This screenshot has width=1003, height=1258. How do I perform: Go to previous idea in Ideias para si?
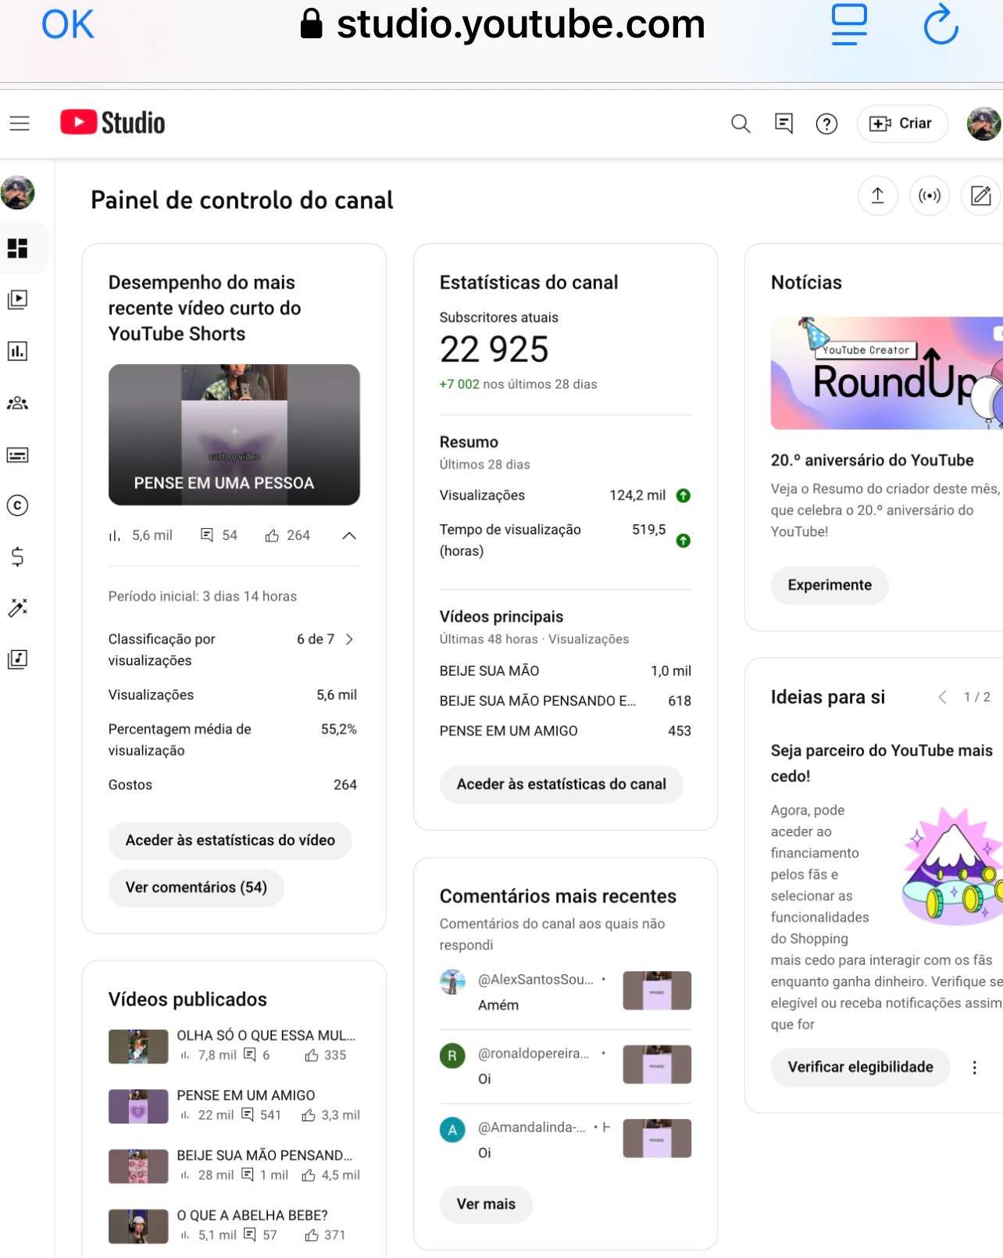(x=943, y=697)
